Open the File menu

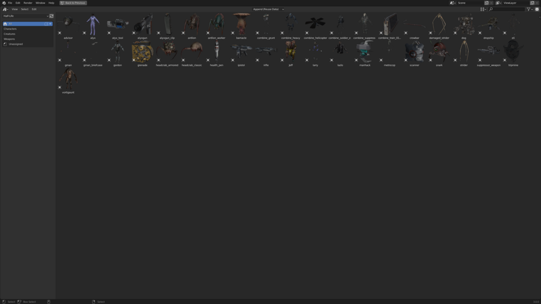coord(10,3)
